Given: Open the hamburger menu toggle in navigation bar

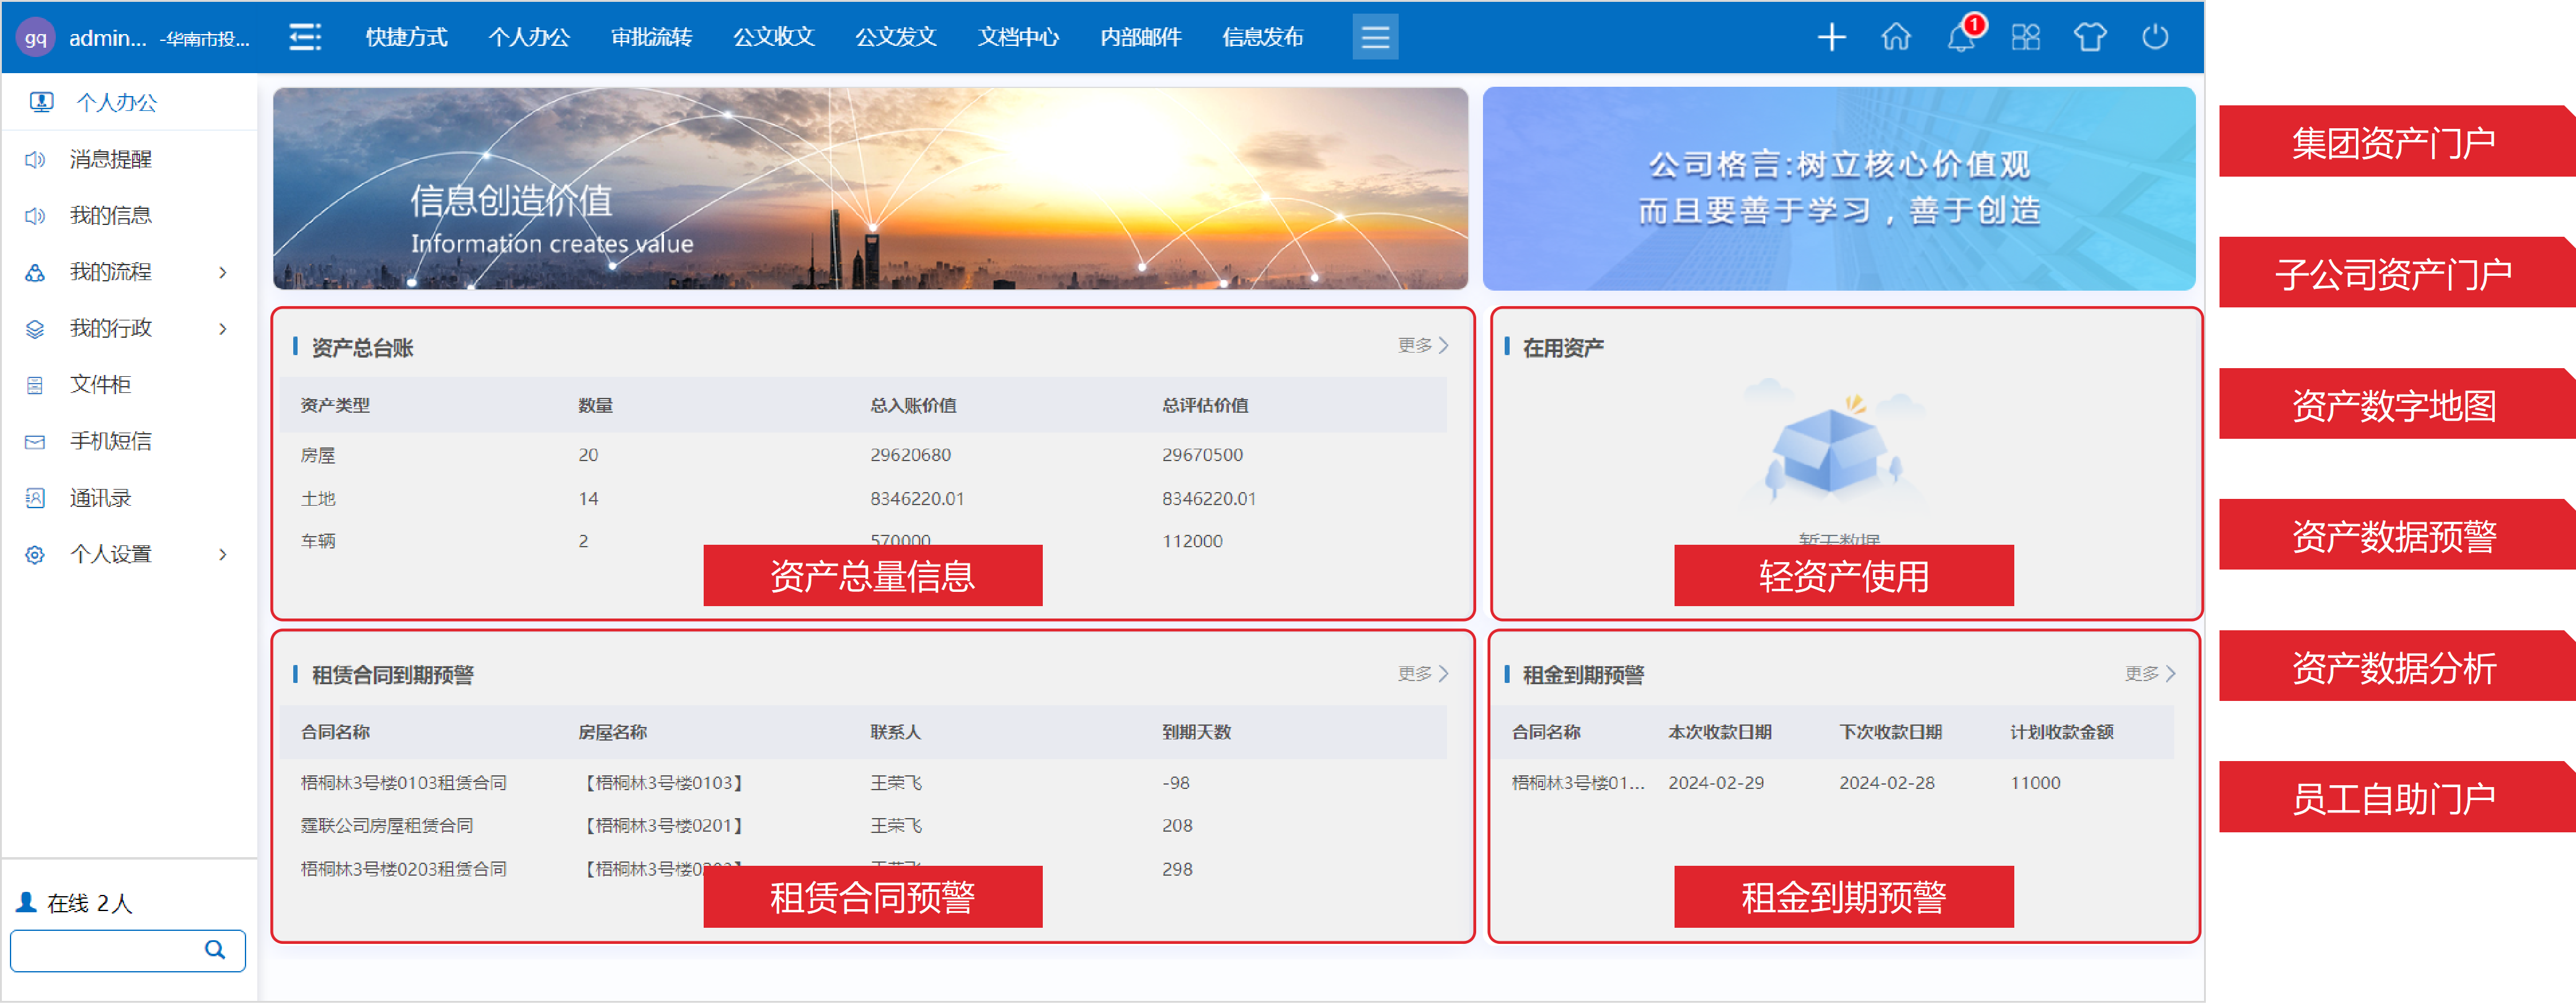Looking at the screenshot, I should (1375, 37).
